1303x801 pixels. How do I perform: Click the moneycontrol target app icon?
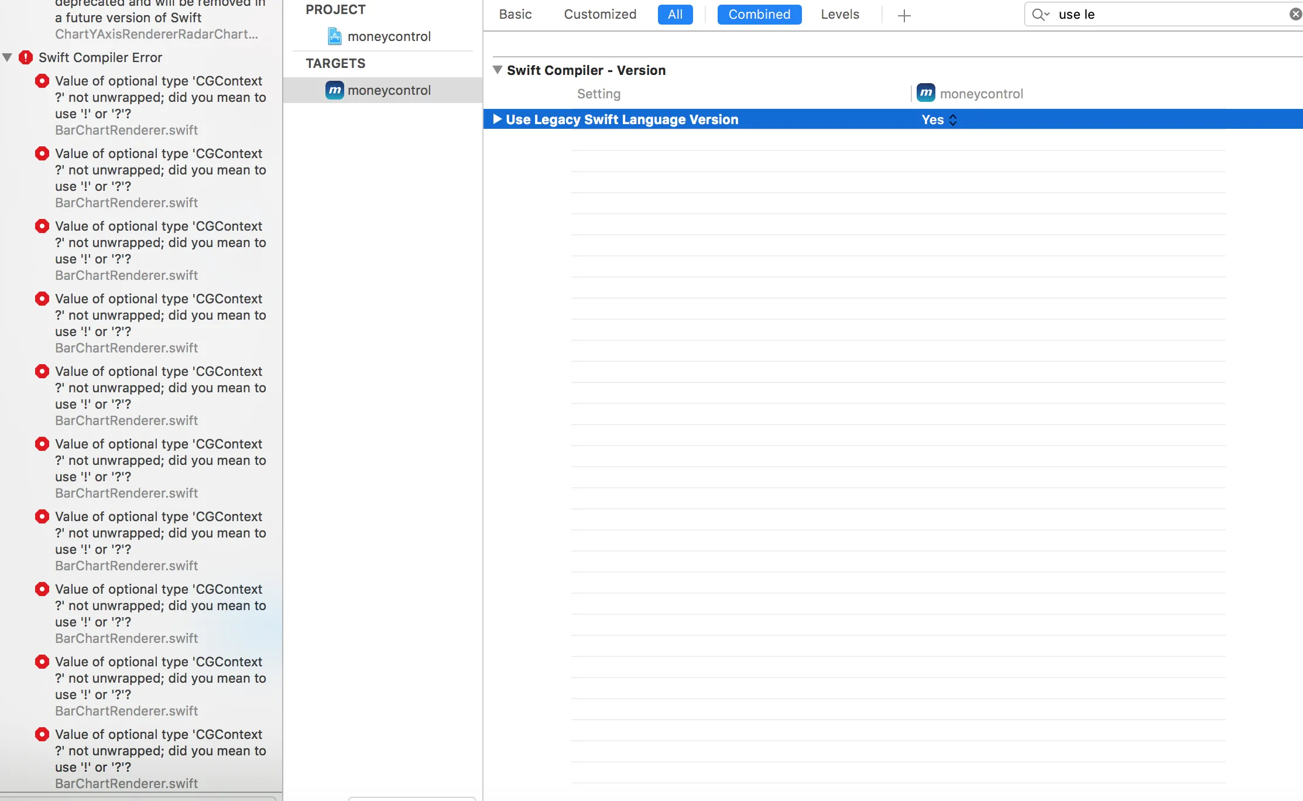point(334,90)
